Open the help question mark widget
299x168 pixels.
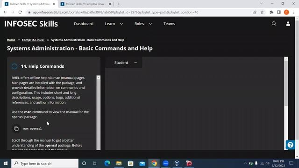tap(290, 145)
